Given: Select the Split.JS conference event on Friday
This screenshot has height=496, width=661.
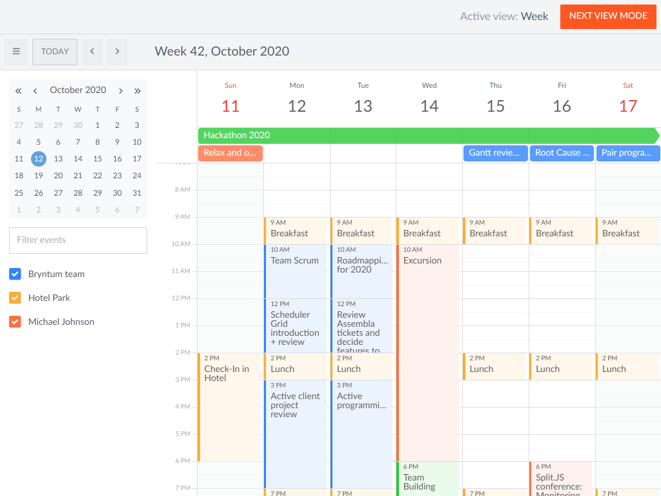Looking at the screenshot, I should pyautogui.click(x=562, y=478).
